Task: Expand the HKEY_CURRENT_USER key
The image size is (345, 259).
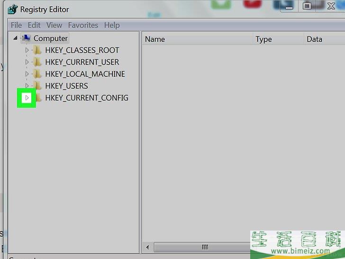Action: [27, 62]
